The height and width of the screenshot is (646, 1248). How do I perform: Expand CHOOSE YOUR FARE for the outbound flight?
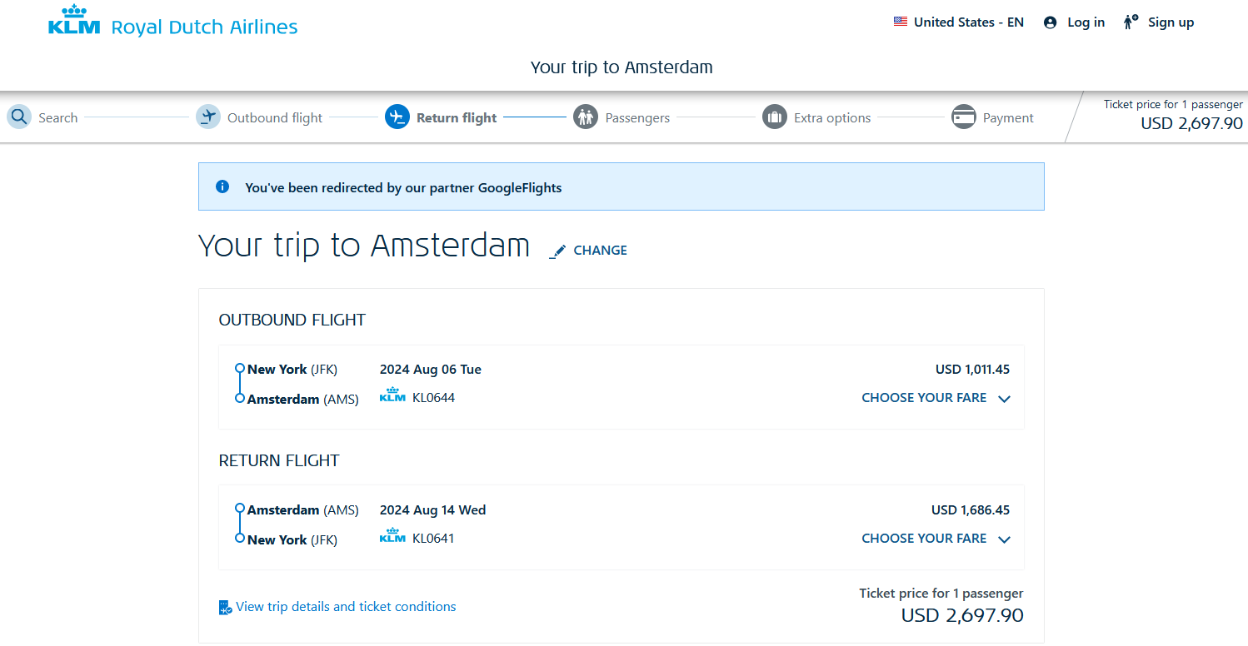coord(925,398)
